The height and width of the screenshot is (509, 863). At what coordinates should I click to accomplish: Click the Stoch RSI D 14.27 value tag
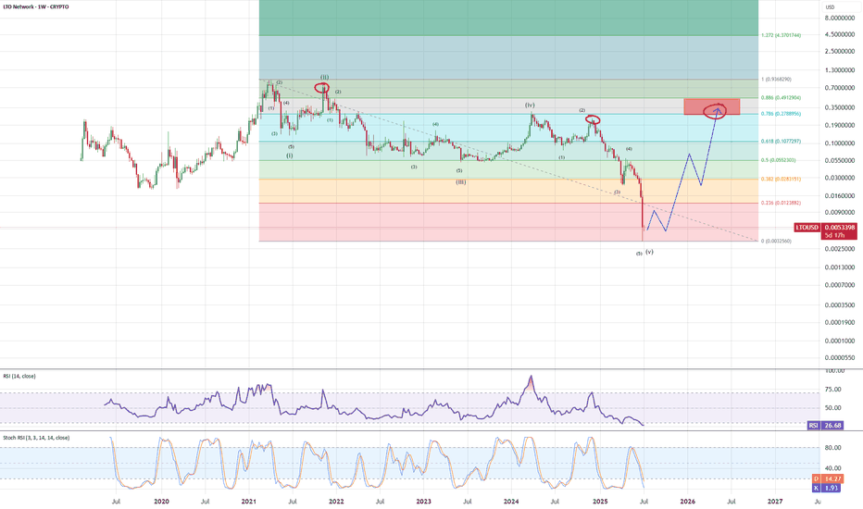click(830, 479)
